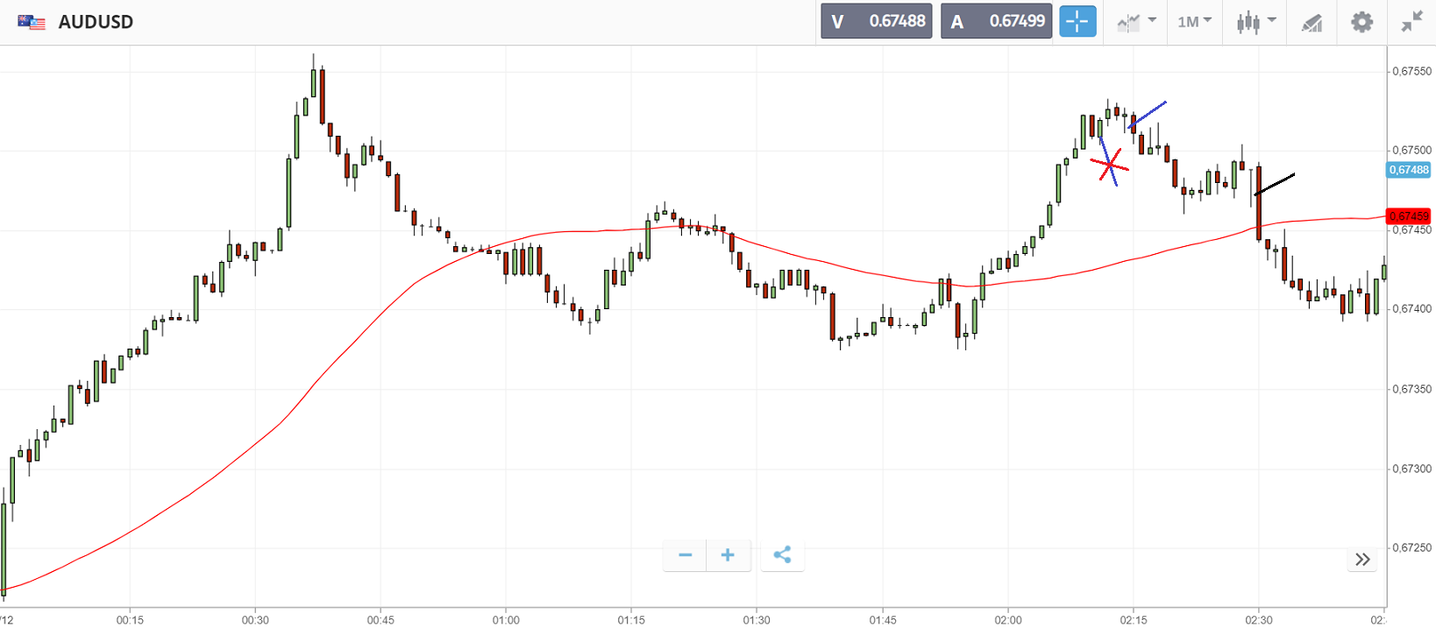The width and height of the screenshot is (1436, 635).
Task: Share the chart via share icon
Action: coord(782,555)
